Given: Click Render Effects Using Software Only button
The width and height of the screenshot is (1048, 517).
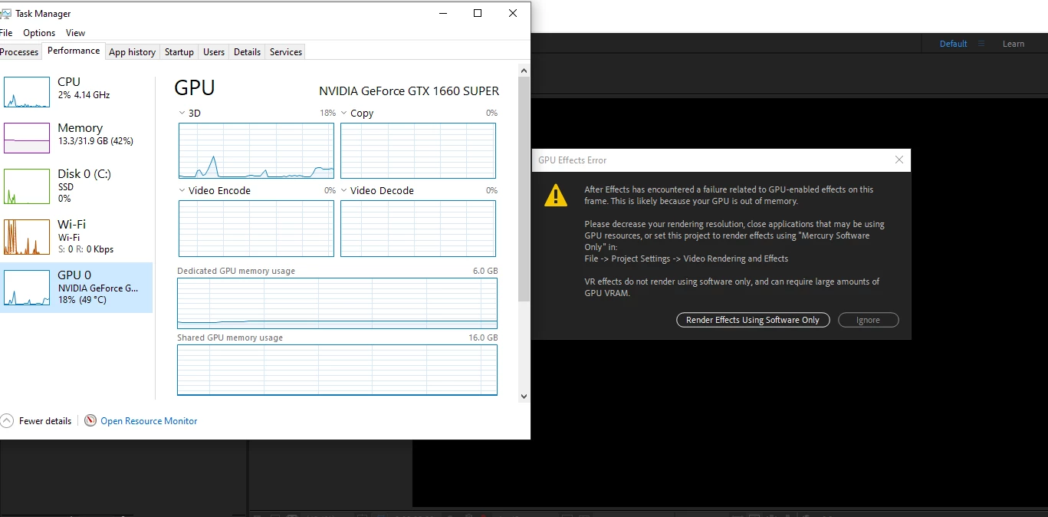Looking at the screenshot, I should coord(753,320).
